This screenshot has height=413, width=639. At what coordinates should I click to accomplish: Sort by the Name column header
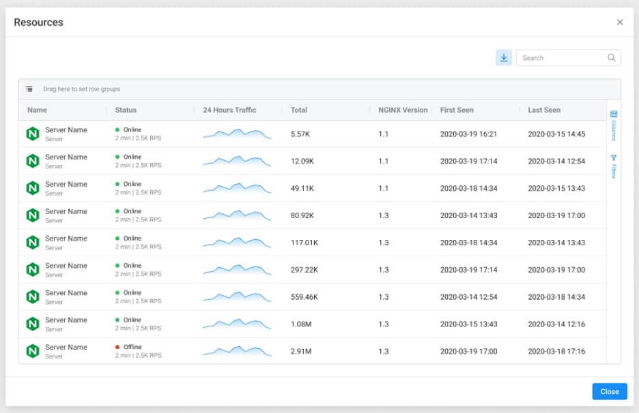38,110
